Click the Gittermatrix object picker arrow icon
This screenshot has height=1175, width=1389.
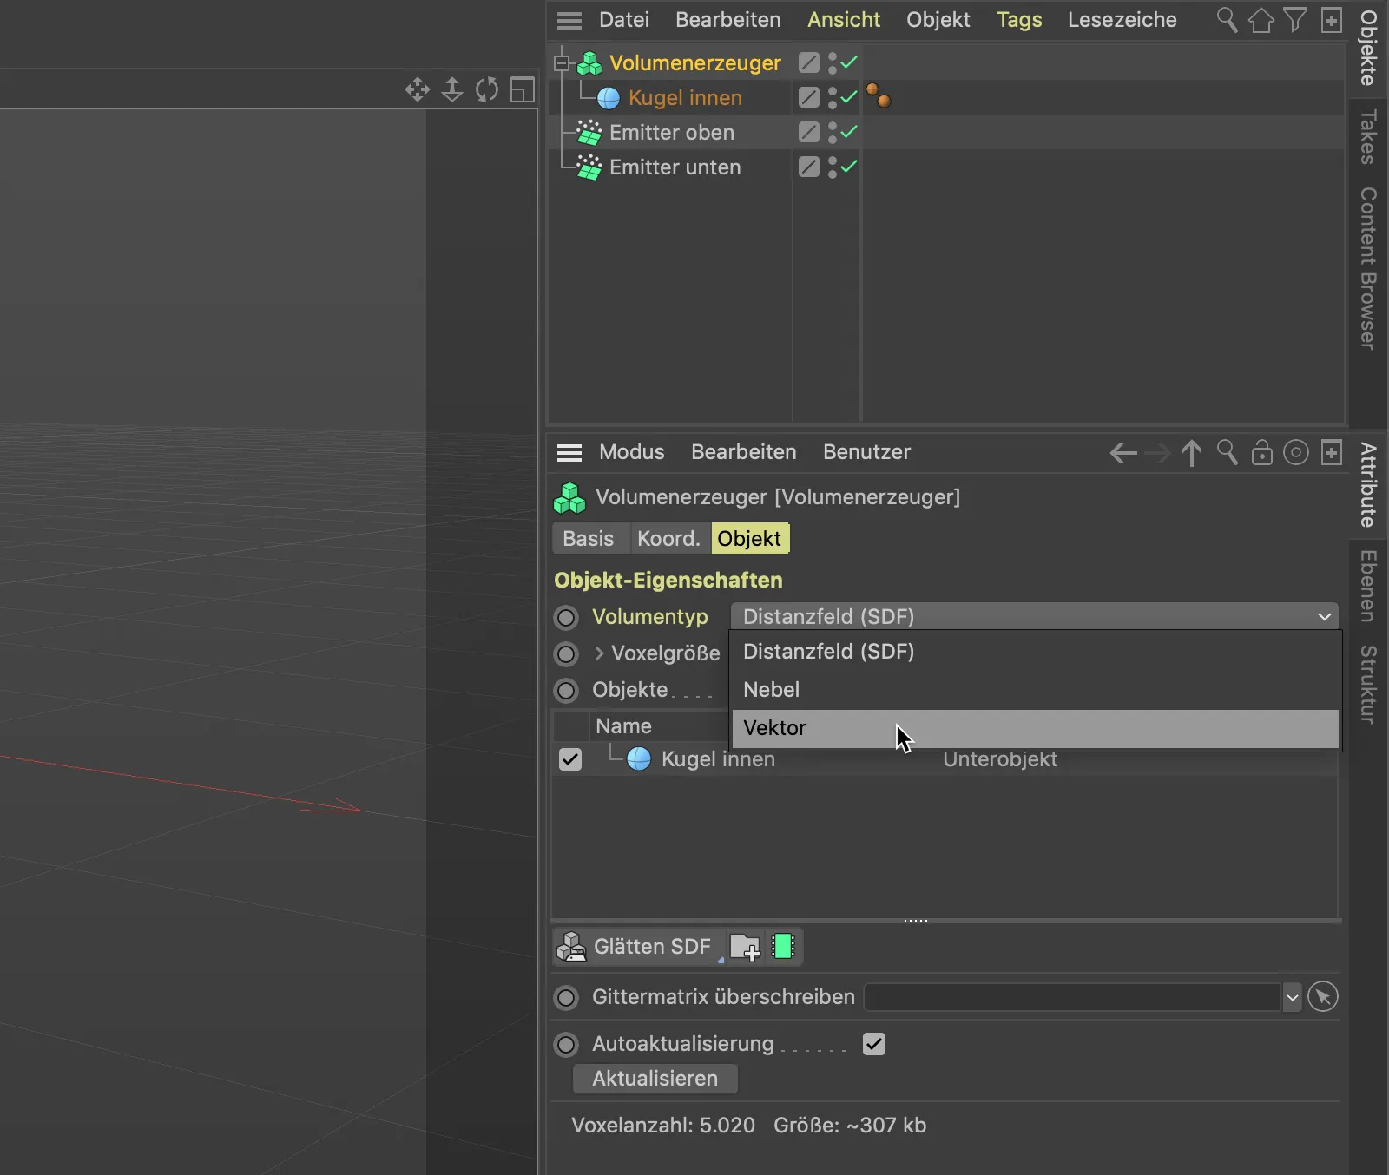pos(1323,997)
